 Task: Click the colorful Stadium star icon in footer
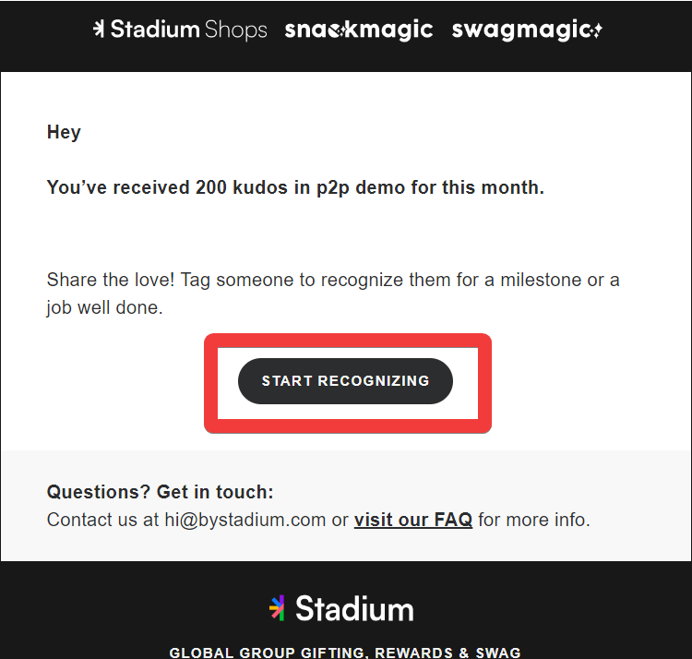coord(277,608)
